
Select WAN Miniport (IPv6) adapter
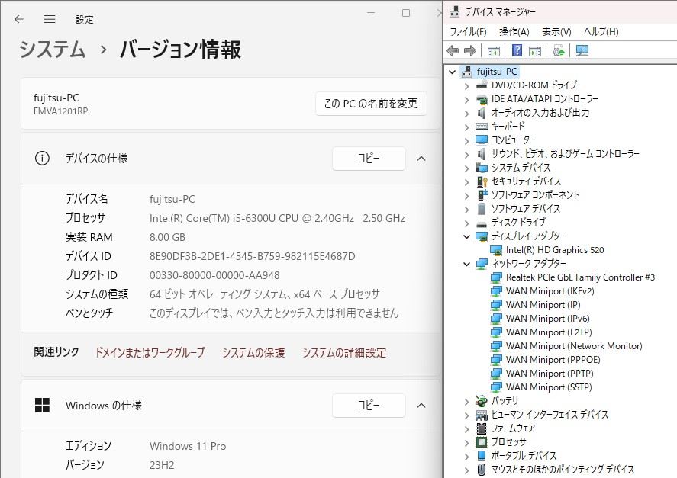548,319
